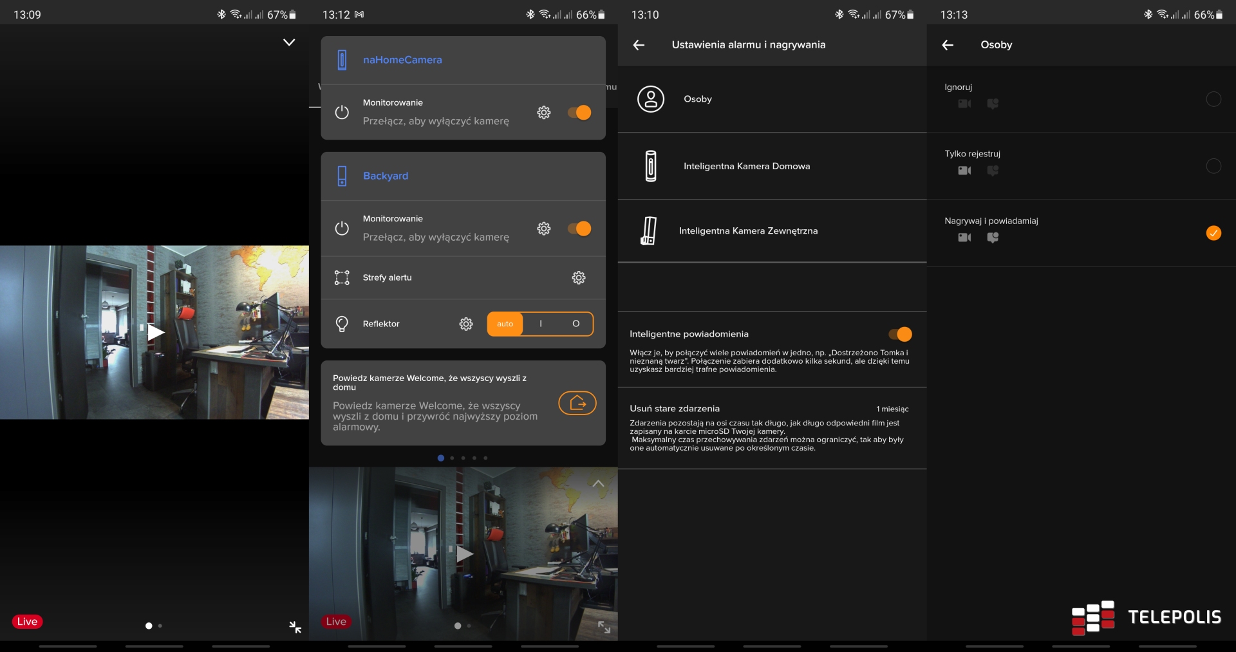The height and width of the screenshot is (652, 1236).
Task: Collapse the view with the top chevron
Action: coord(289,42)
